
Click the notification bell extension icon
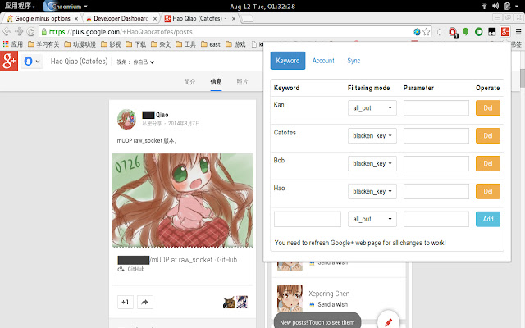coord(440,32)
